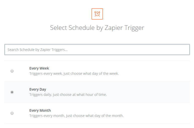Screen dimensions: 194x128
Task: Click the orange alarm clock Schedule icon
Action: (97, 14)
